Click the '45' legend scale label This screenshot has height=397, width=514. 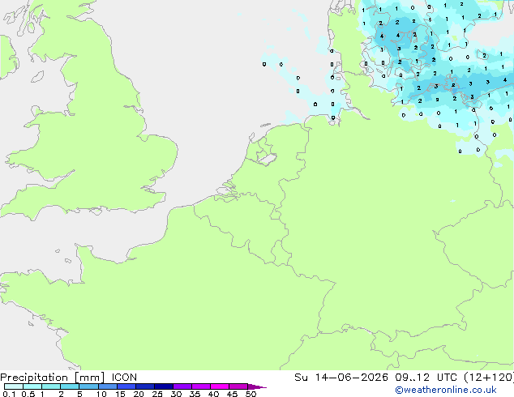pyautogui.click(x=232, y=394)
